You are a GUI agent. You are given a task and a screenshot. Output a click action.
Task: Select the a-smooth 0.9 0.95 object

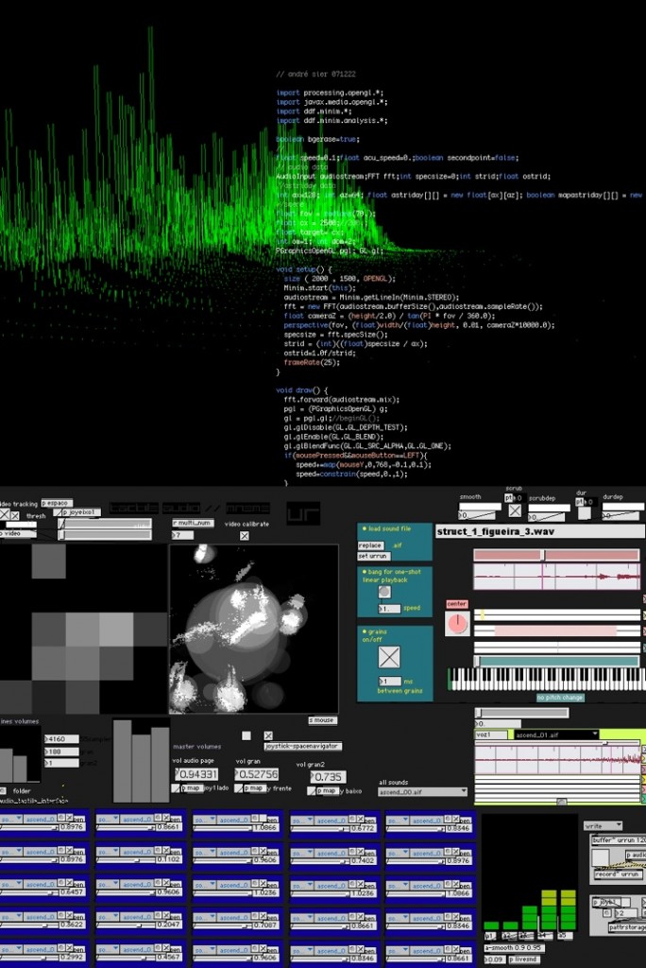(514, 947)
